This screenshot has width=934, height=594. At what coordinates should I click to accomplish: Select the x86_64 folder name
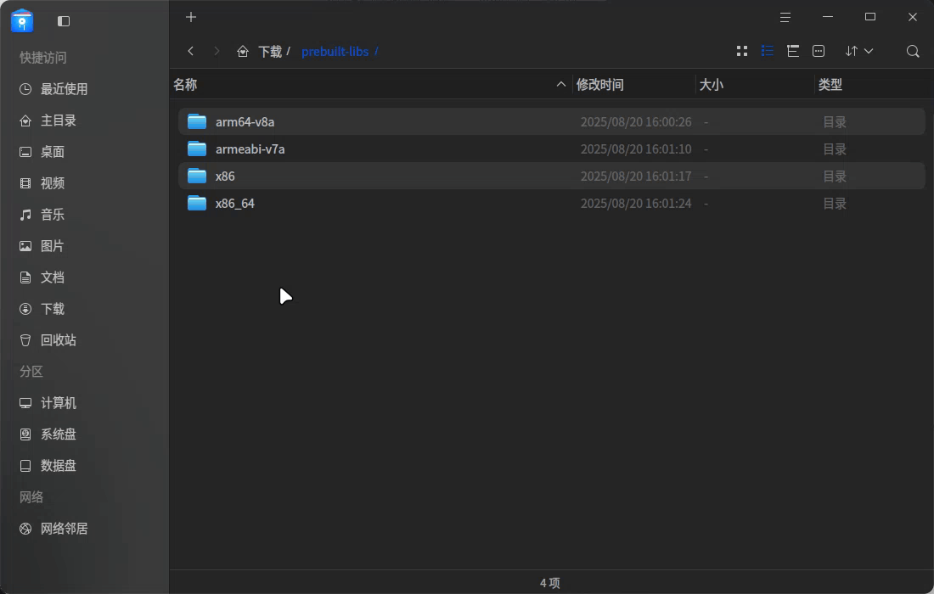234,204
